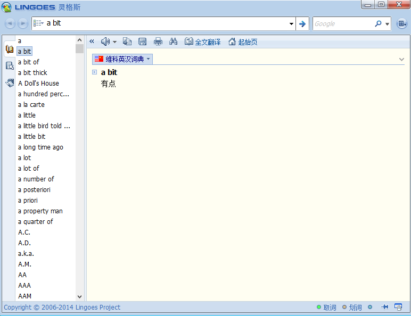Viewport: 411px width, 316px height.
Task: Open the dictionary book sidebar icon
Action: 9,49
